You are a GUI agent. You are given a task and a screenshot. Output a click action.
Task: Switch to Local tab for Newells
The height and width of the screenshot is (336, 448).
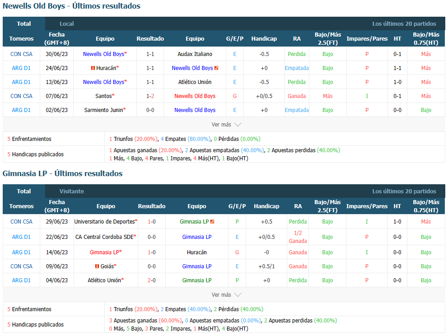[x=66, y=24]
